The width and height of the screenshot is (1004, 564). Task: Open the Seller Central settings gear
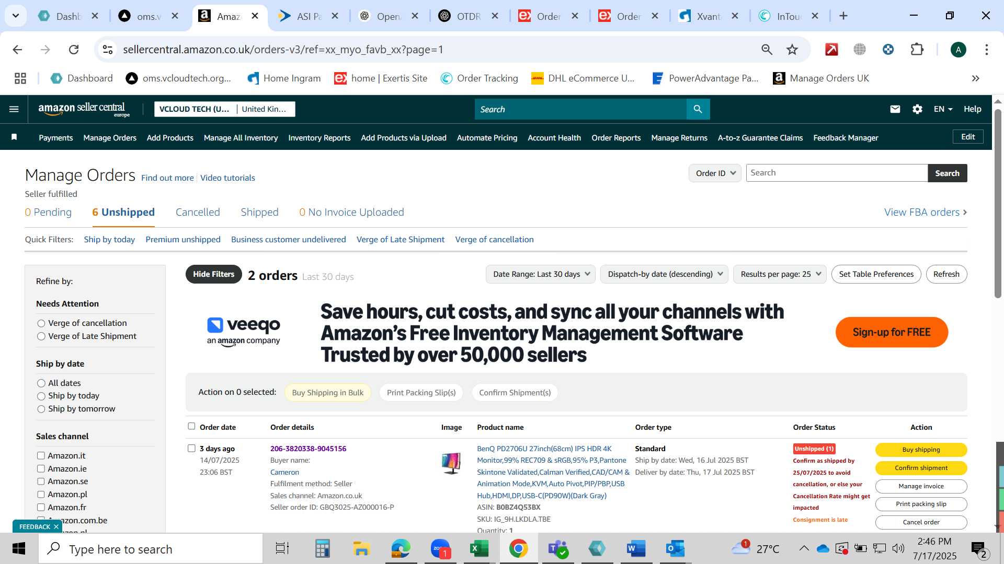tap(917, 109)
